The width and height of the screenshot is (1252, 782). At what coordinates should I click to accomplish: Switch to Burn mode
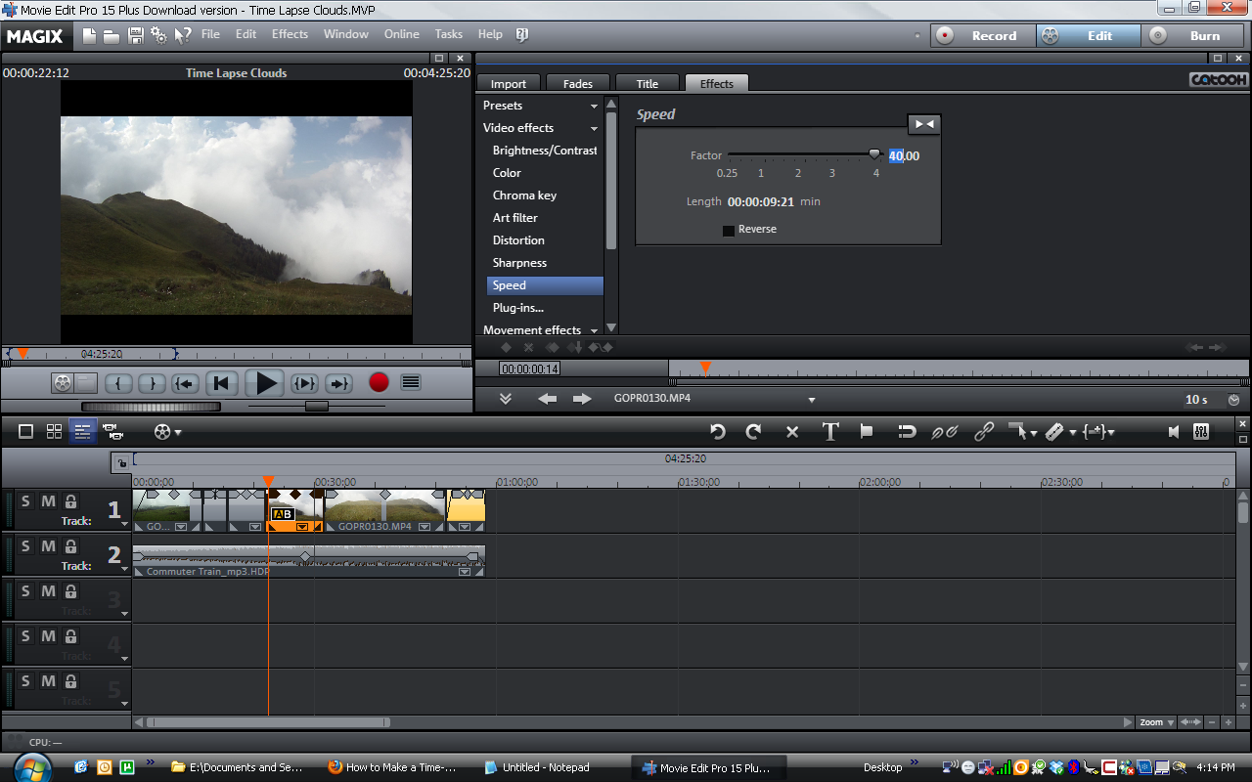point(1205,35)
